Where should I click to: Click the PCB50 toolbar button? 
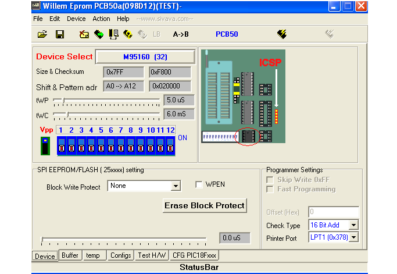pos(227,34)
